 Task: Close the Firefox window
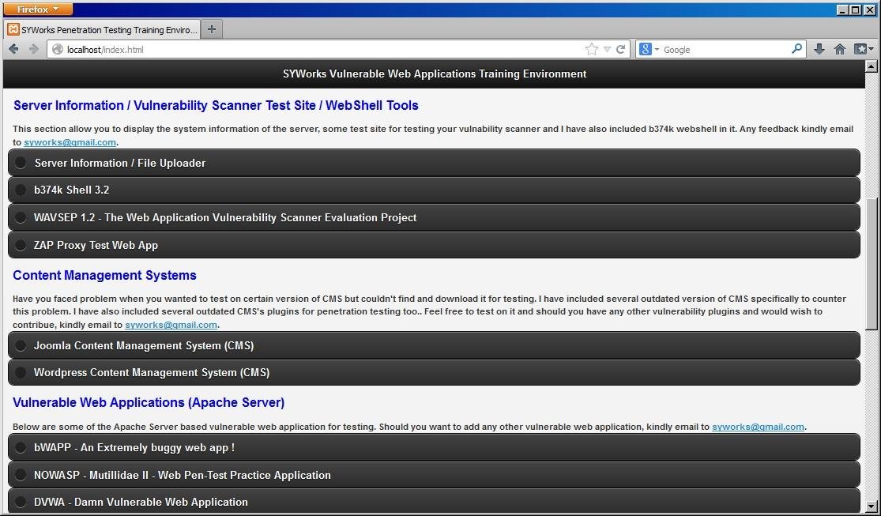point(869,9)
